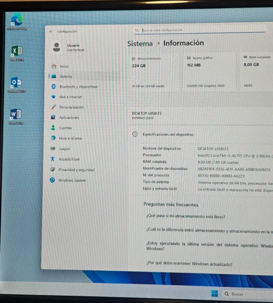The image size is (273, 303).
Task: Expand ¿Por qué debo mantener Windows actualizado?
Action: [189, 264]
